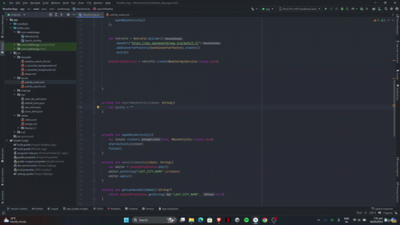Expand the mipmap folder
400x225 pixels.
[14, 91]
